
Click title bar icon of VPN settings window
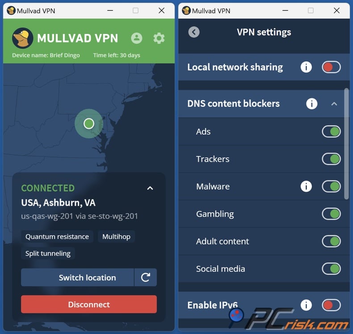point(186,11)
